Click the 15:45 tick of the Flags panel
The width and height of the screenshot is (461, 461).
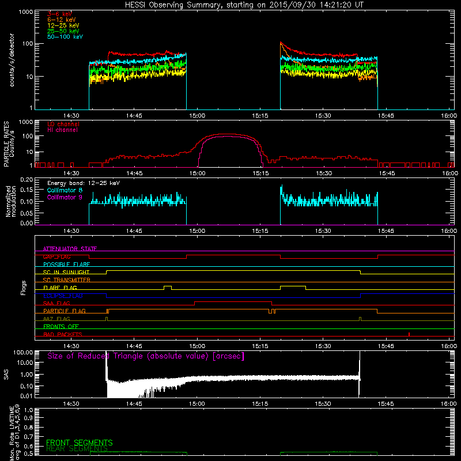386,346
